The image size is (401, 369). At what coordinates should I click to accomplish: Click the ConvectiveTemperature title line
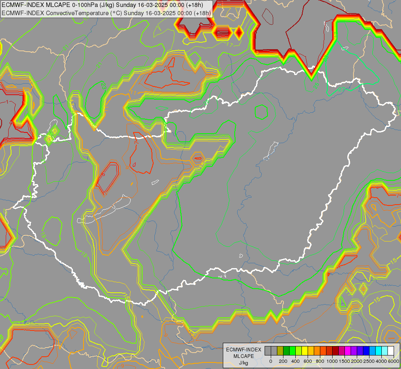coord(106,13)
